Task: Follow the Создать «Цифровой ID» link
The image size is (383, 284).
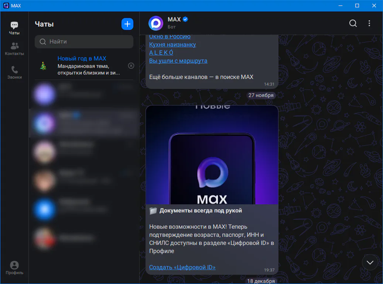Action: (182, 267)
